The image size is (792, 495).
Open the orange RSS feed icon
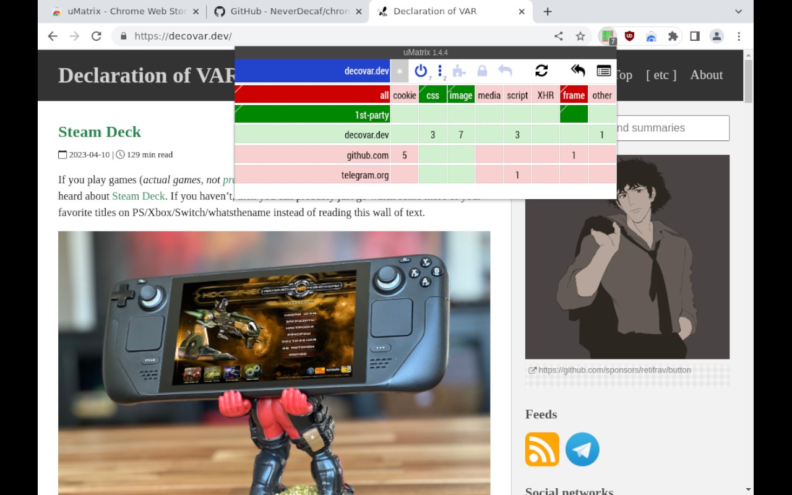click(542, 449)
